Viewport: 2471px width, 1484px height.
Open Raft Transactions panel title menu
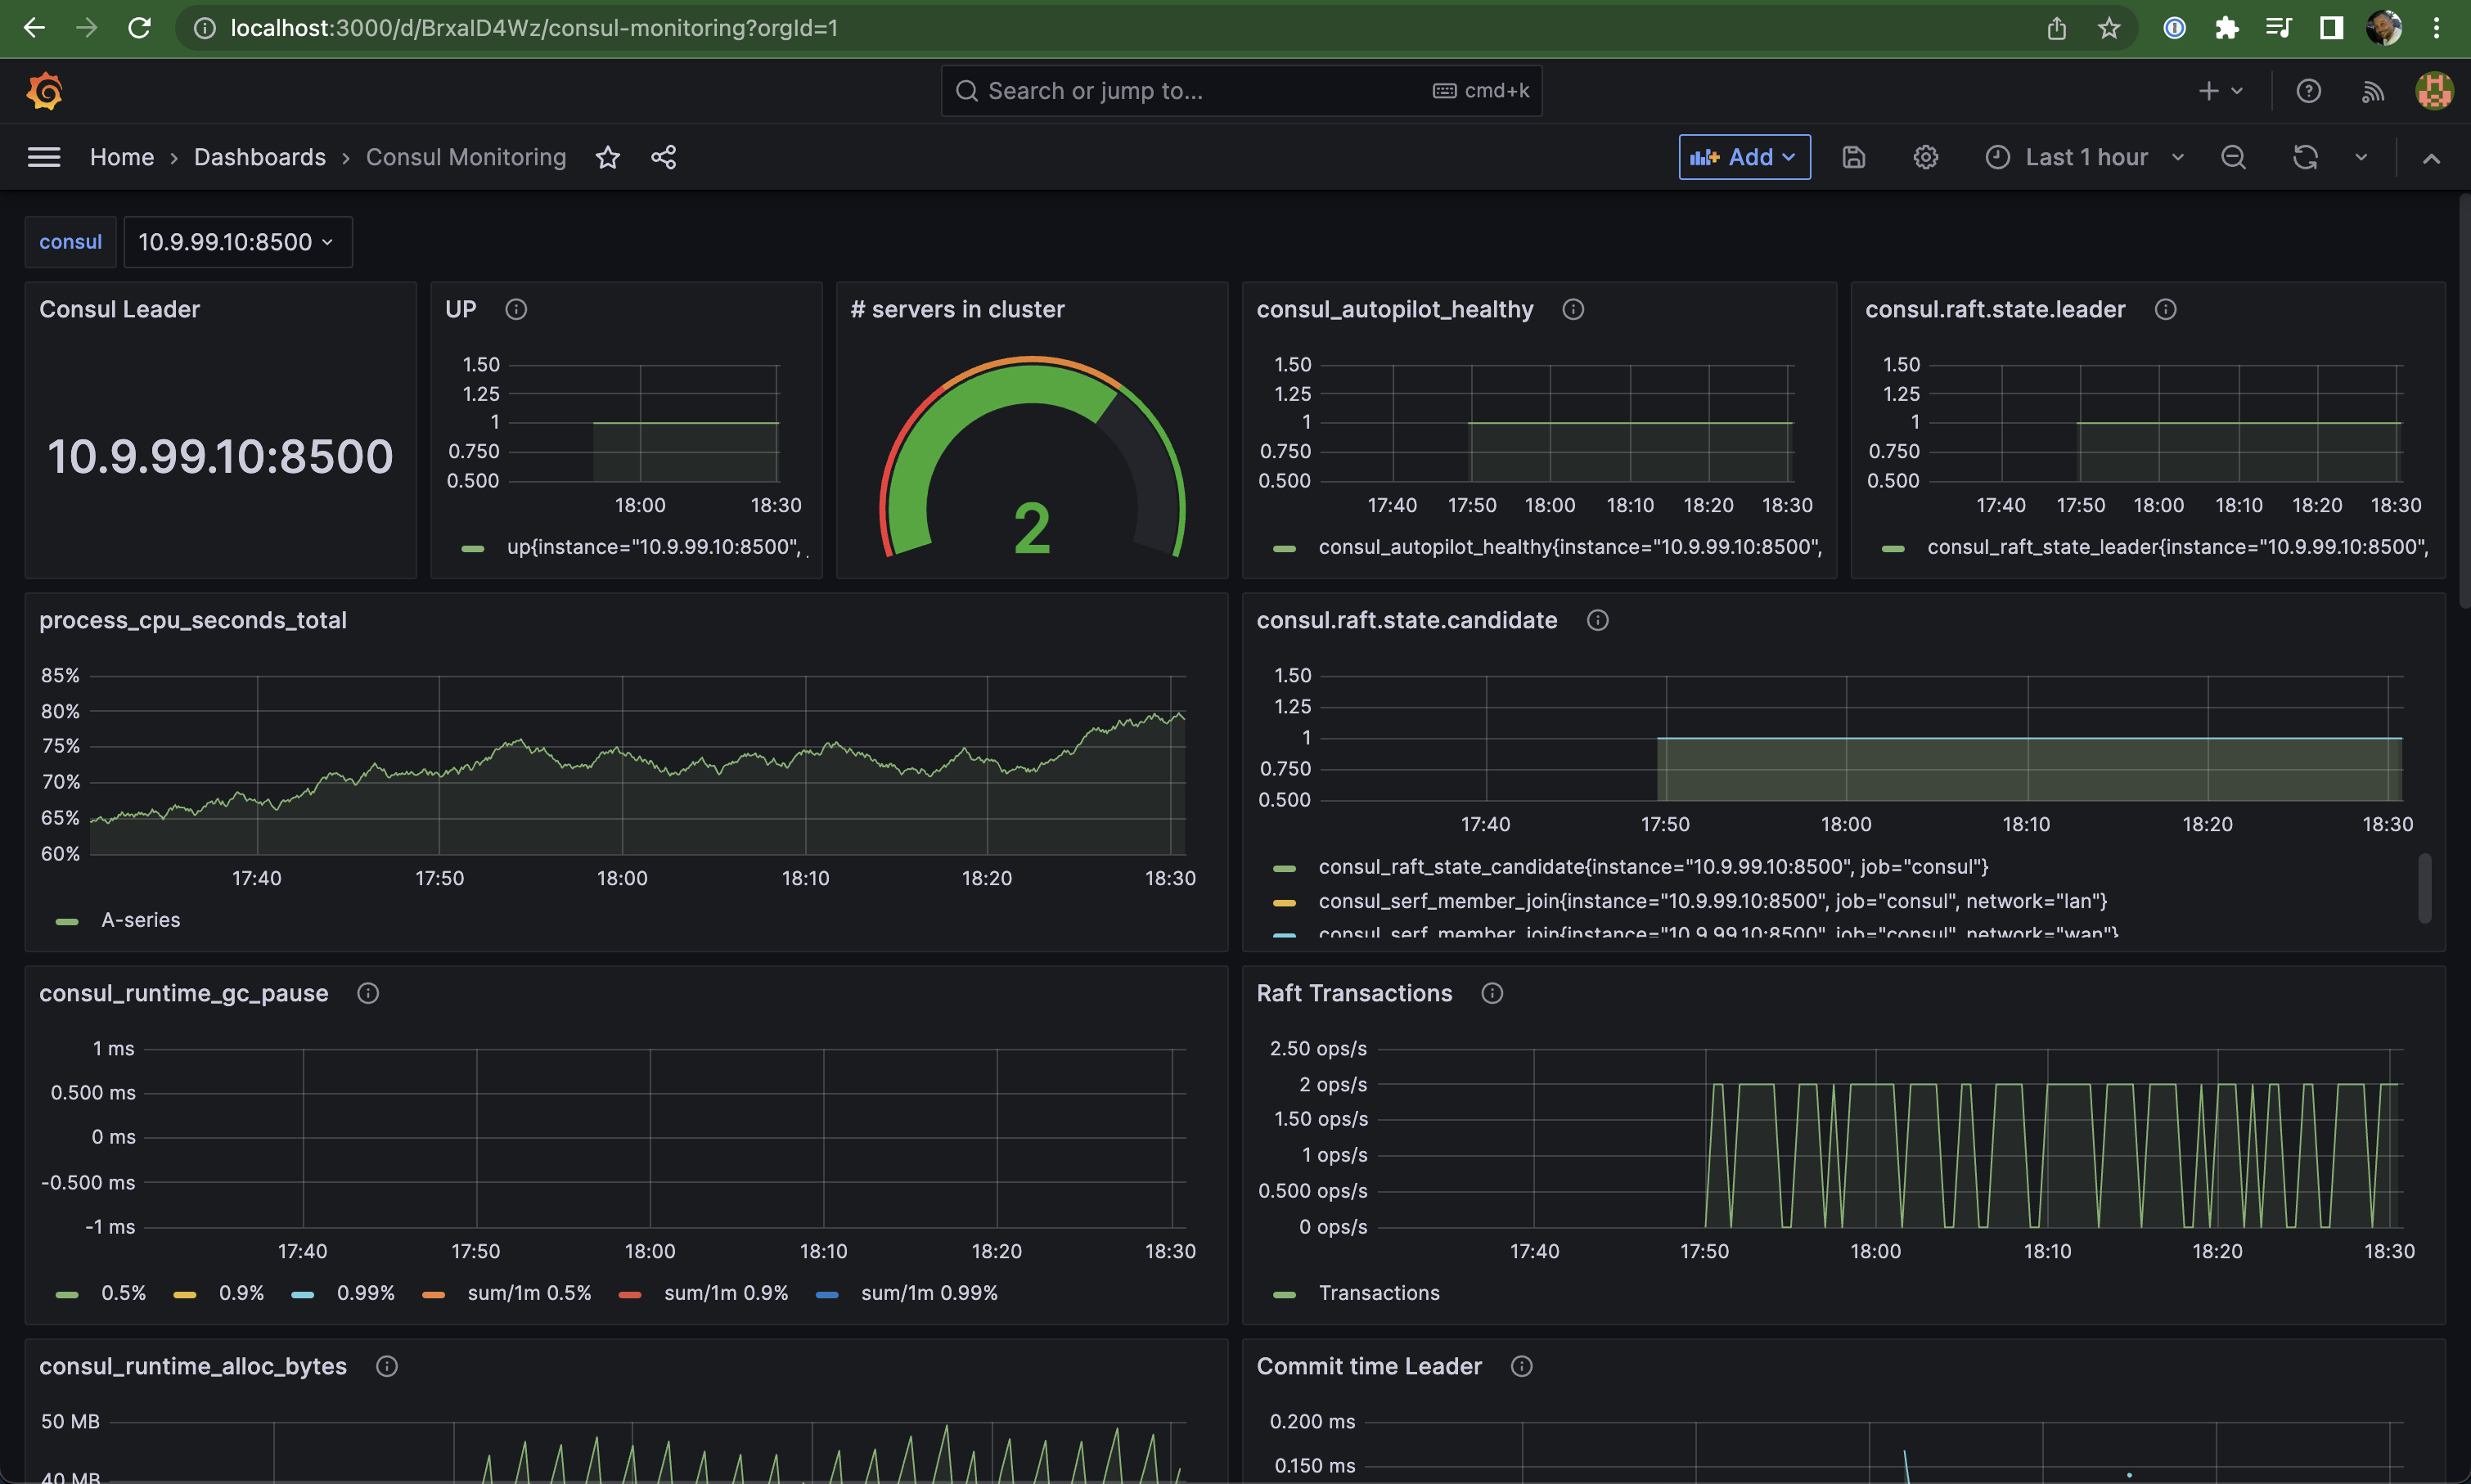[1354, 993]
